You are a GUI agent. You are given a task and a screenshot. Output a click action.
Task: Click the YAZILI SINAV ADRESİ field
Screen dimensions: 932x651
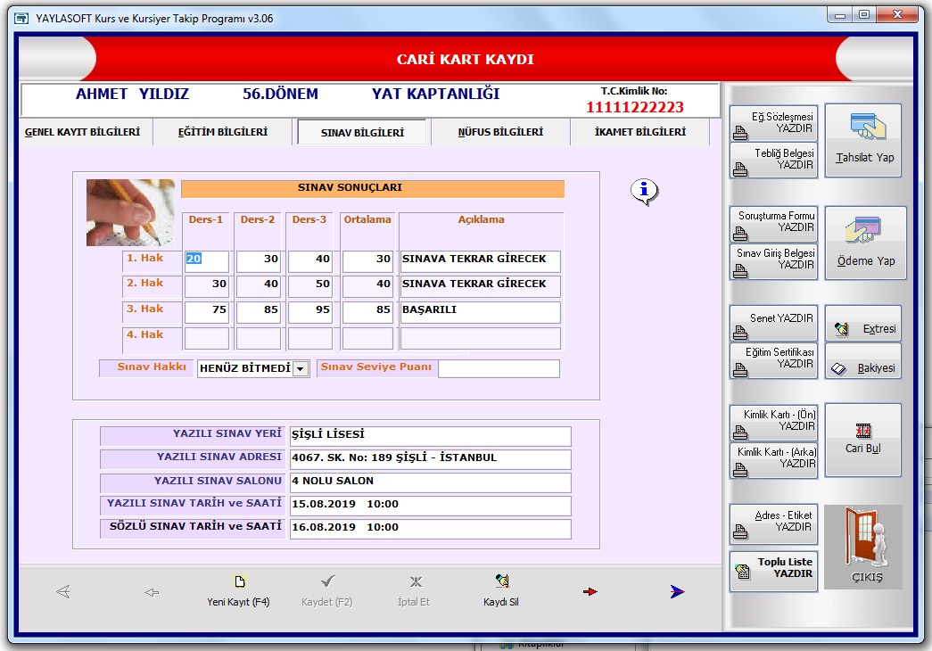tap(431, 458)
